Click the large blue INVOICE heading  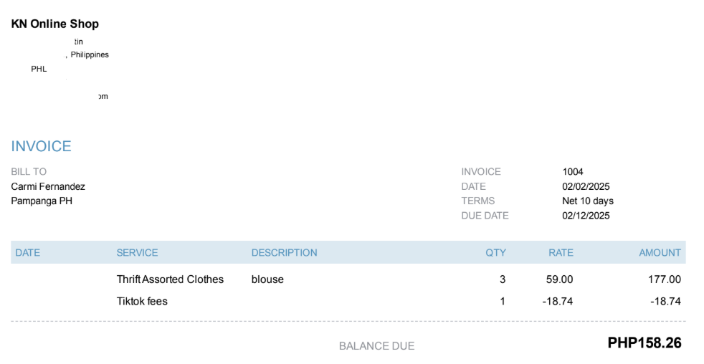click(x=42, y=147)
